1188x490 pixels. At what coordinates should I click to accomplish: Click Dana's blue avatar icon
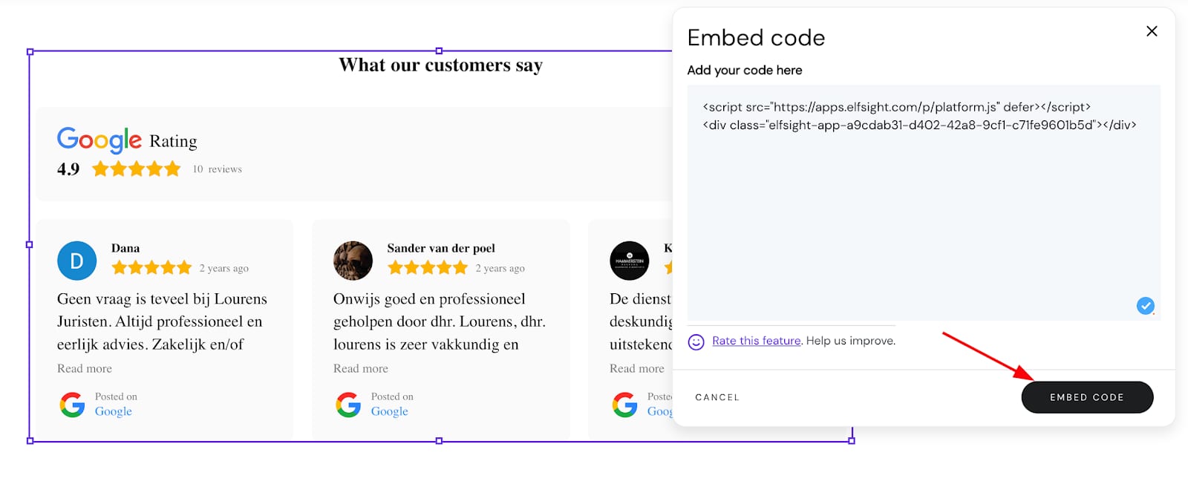pos(76,261)
